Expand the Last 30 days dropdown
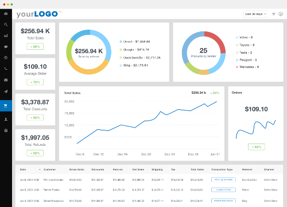The height and width of the screenshot is (207, 287). [x=255, y=14]
